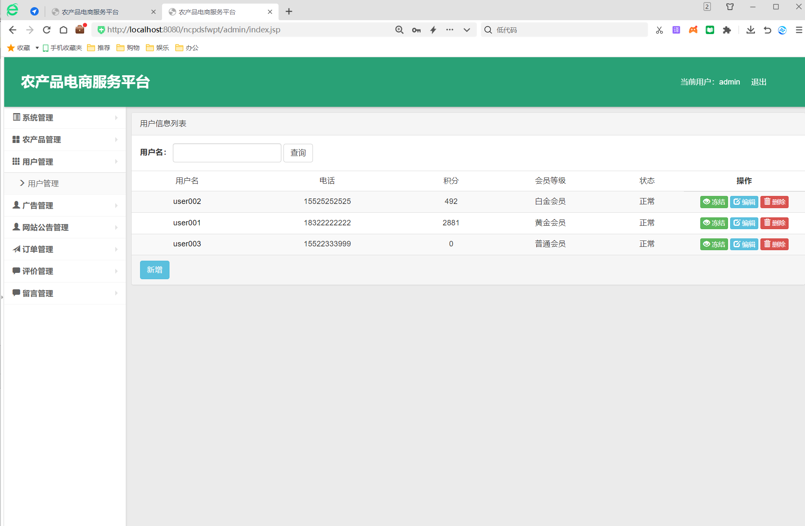
Task: Go back using browser back arrow
Action: point(13,30)
